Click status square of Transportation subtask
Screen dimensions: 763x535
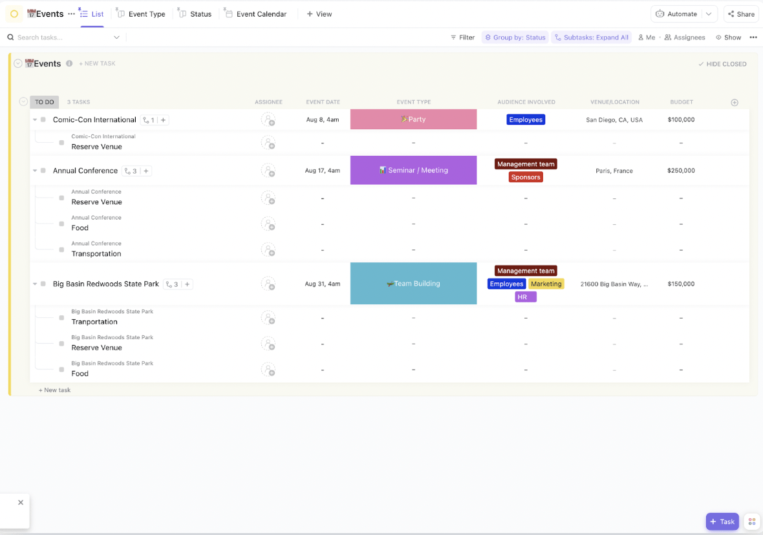click(62, 250)
